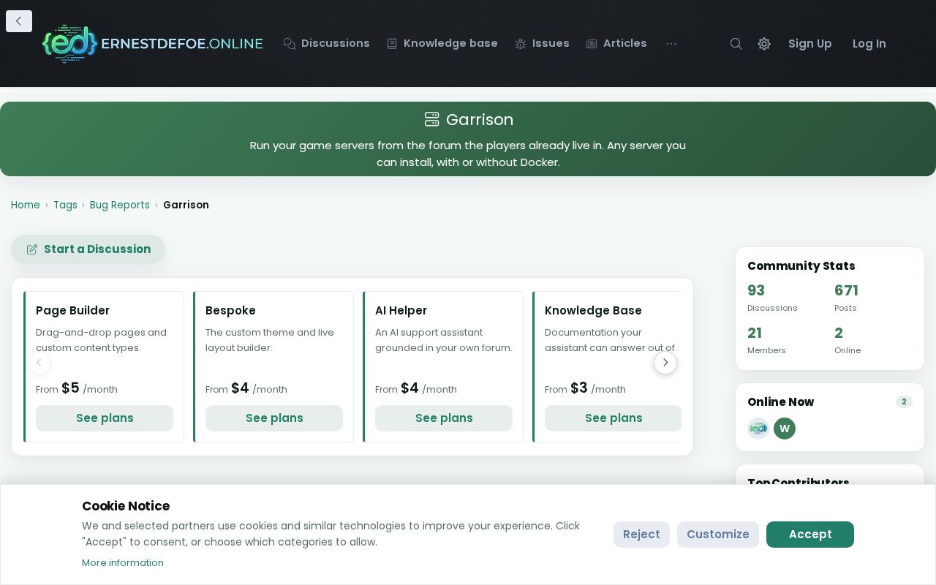Show next plan cards with right chevron
This screenshot has height=585, width=936.
(x=665, y=362)
